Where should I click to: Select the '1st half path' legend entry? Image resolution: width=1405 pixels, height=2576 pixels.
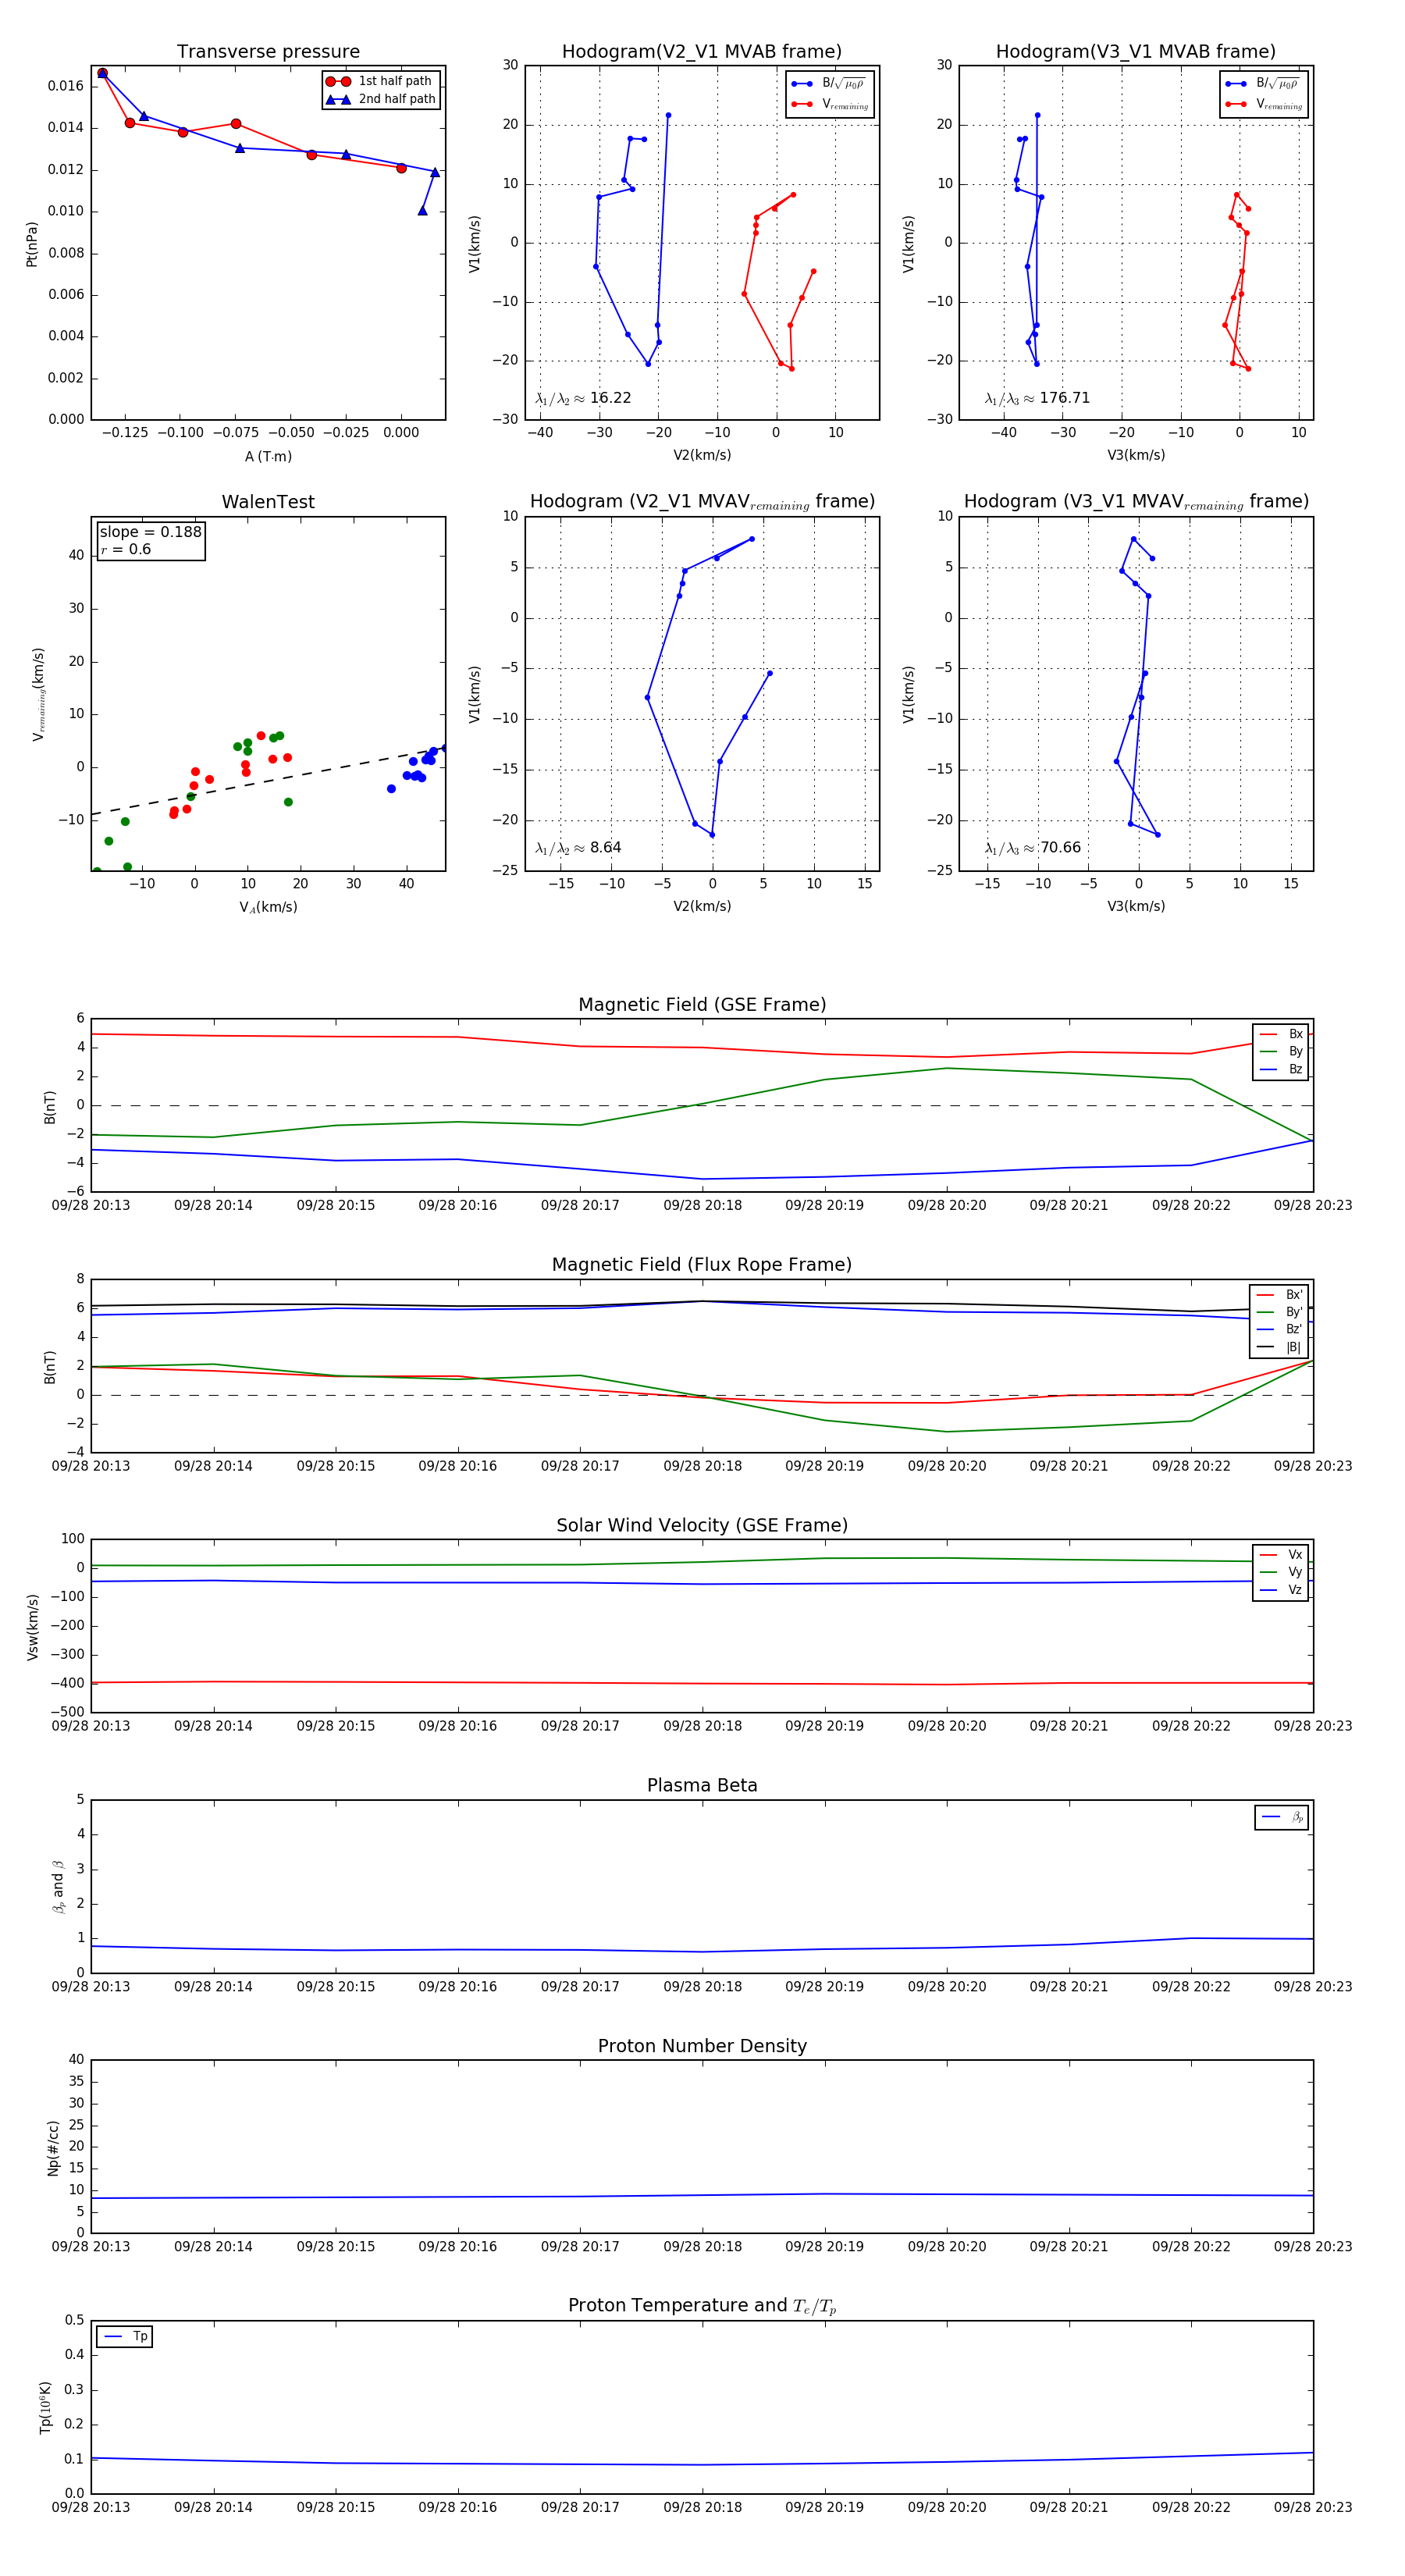tap(380, 81)
